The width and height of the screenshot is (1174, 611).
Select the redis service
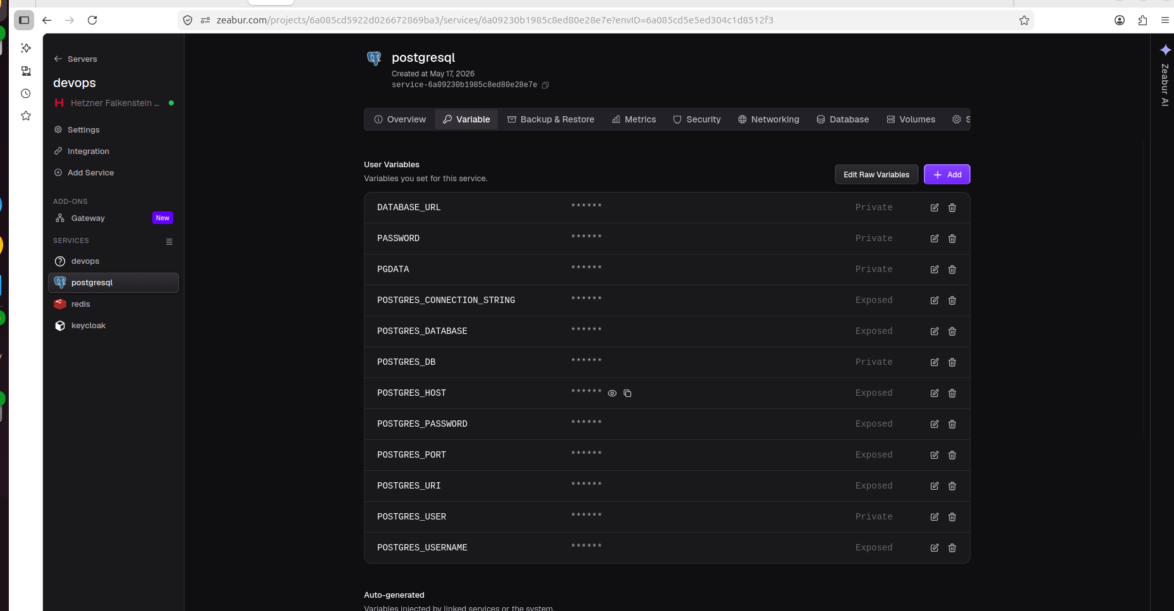[113, 304]
